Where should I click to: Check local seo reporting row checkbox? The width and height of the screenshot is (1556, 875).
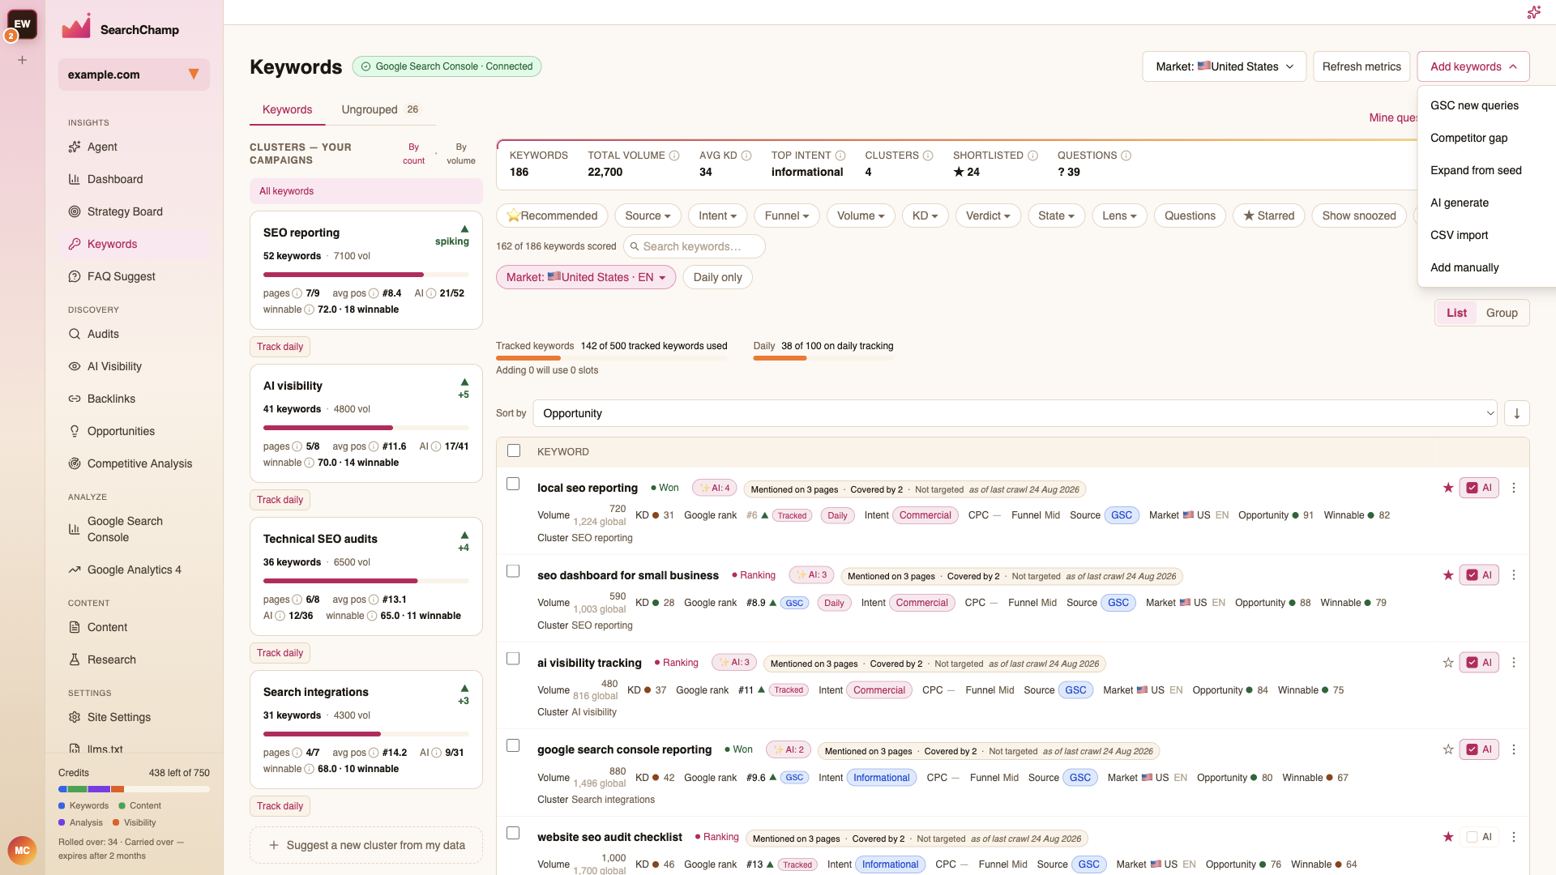[x=513, y=484]
